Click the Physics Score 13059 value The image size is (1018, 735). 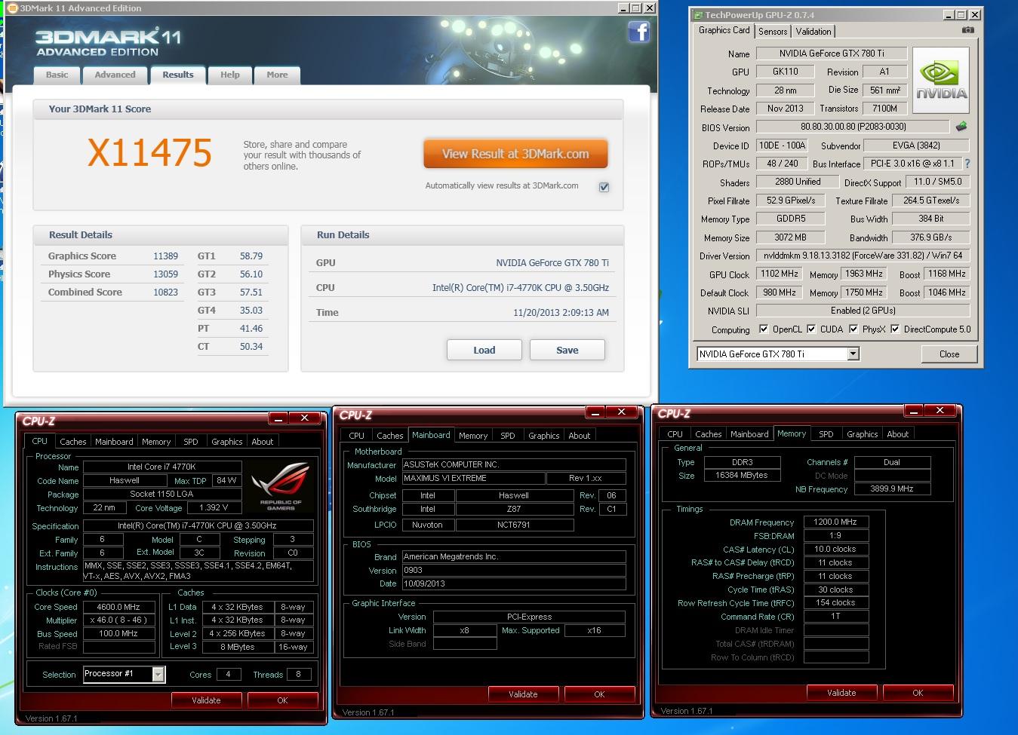(165, 274)
